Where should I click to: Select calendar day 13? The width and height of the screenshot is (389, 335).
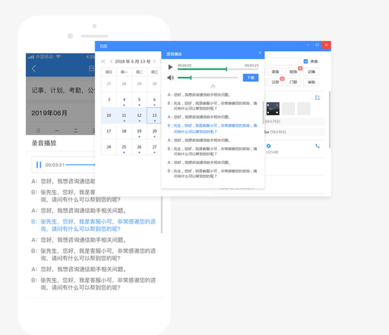click(x=154, y=115)
